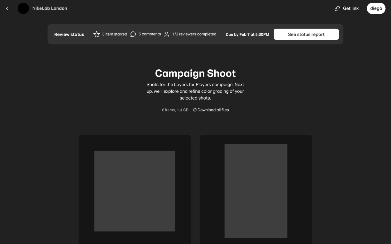Click the '1/3 reviewers completed' text
Screen dimensions: 391x244
click(x=194, y=34)
